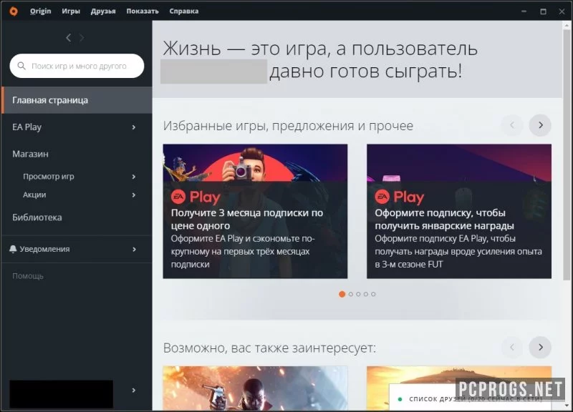Click the 'Получите 3 месяца подписки' title
The height and width of the screenshot is (412, 573).
pyautogui.click(x=247, y=219)
